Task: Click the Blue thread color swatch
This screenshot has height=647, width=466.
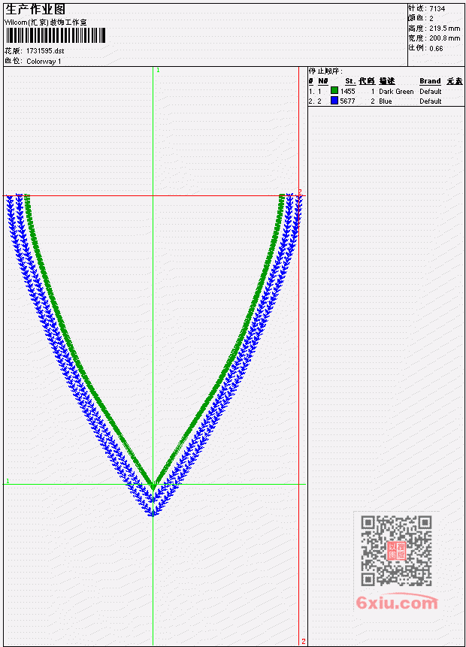Action: [334, 101]
